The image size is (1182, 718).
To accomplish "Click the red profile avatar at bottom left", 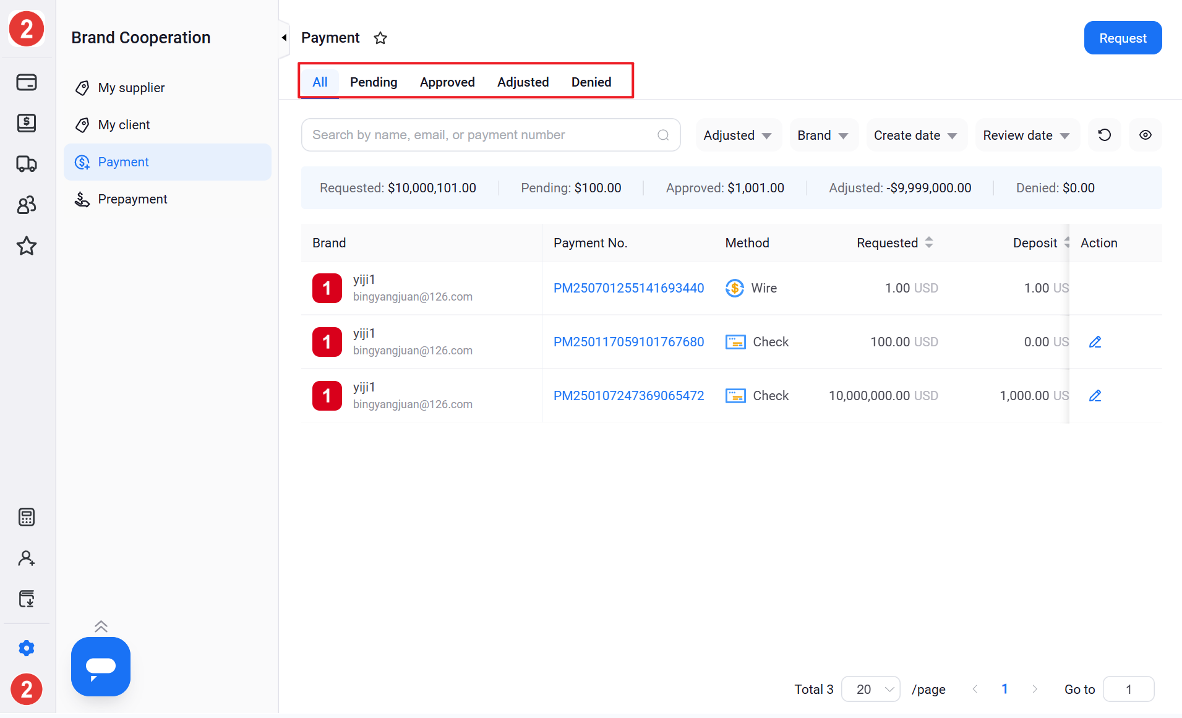I will tap(27, 689).
